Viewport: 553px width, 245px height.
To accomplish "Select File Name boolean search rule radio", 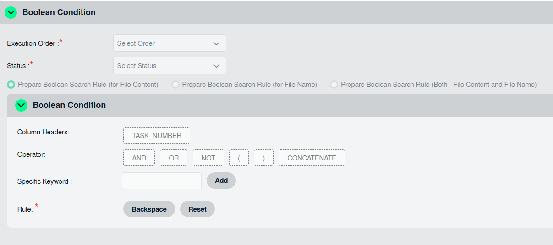I will [x=175, y=85].
